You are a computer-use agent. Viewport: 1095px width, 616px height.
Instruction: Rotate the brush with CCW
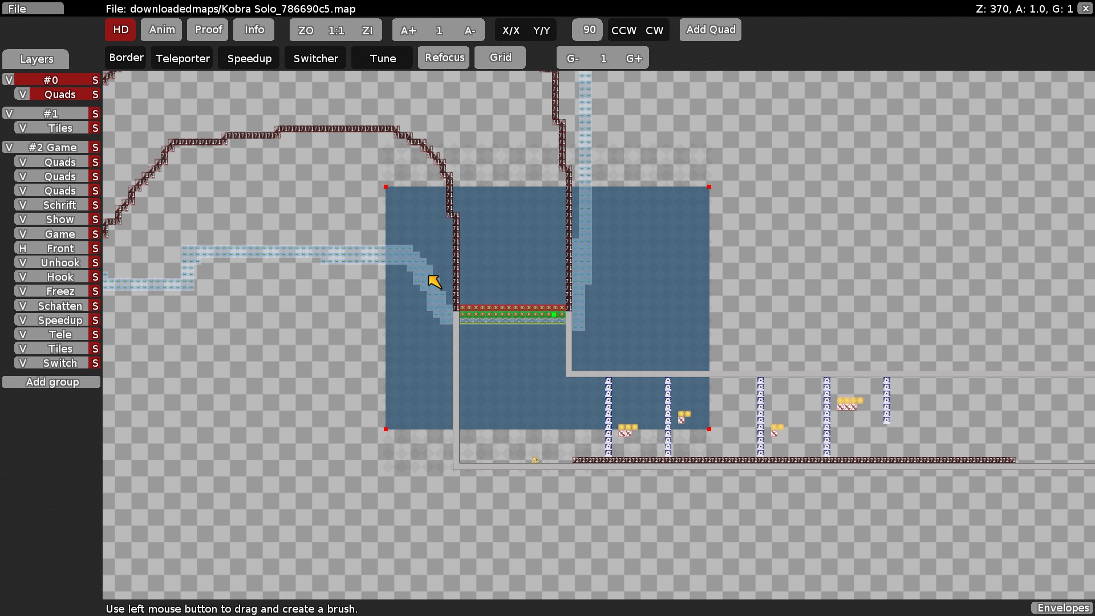point(623,30)
